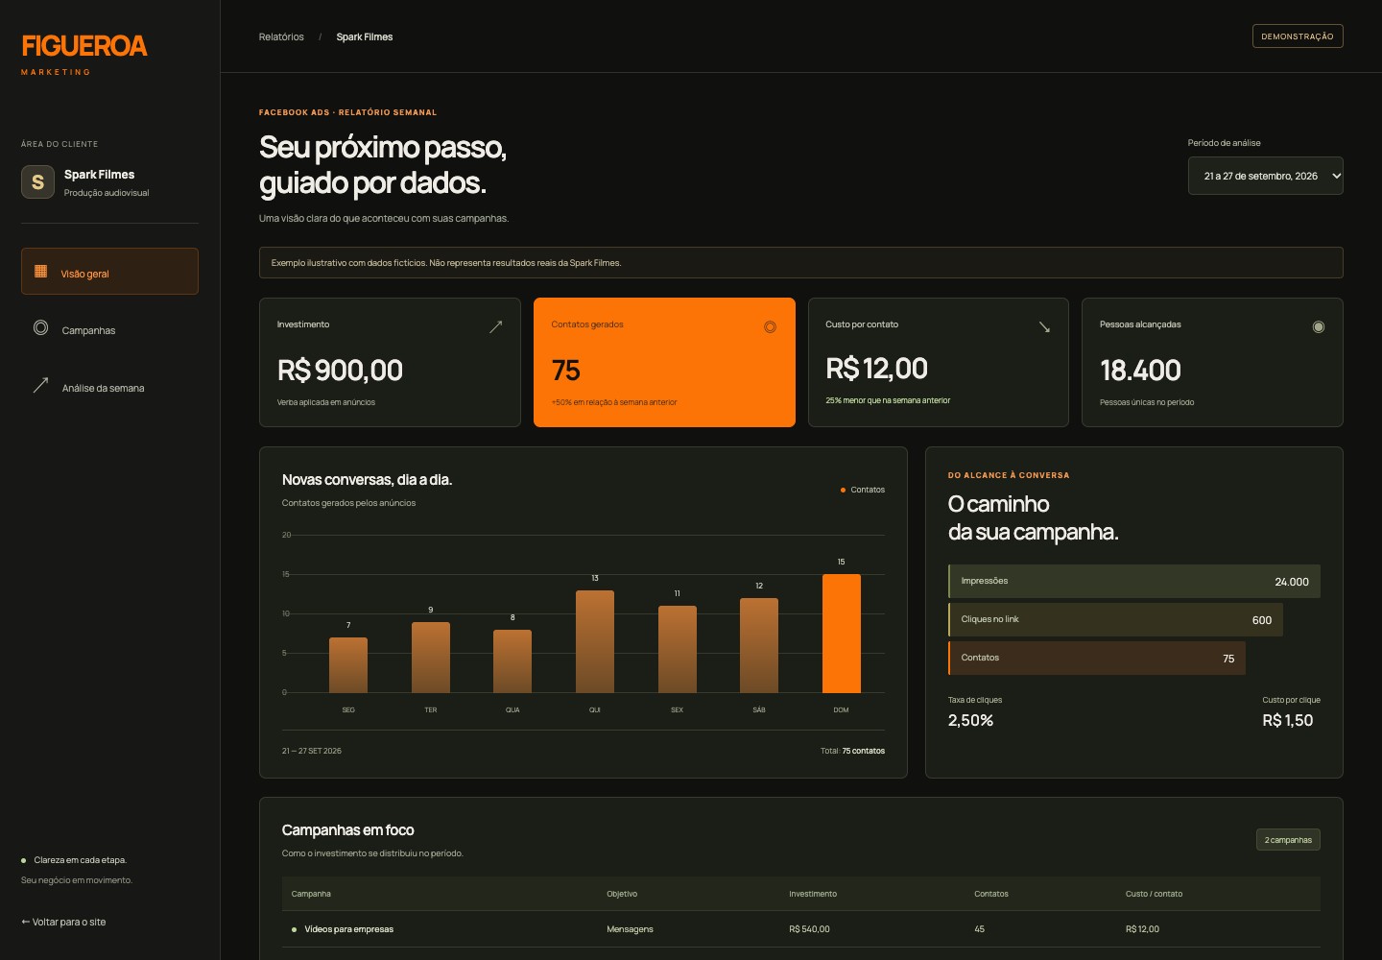This screenshot has width=1382, height=960.
Task: Click the 'Vídeos para empresas' campaign row
Action: pos(800,929)
